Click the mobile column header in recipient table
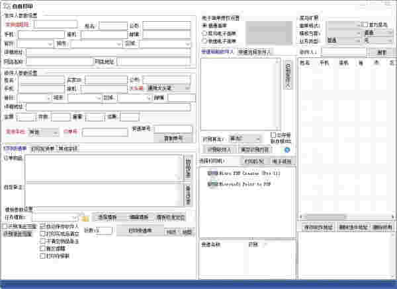This screenshot has width=397, height=289. (x=324, y=63)
